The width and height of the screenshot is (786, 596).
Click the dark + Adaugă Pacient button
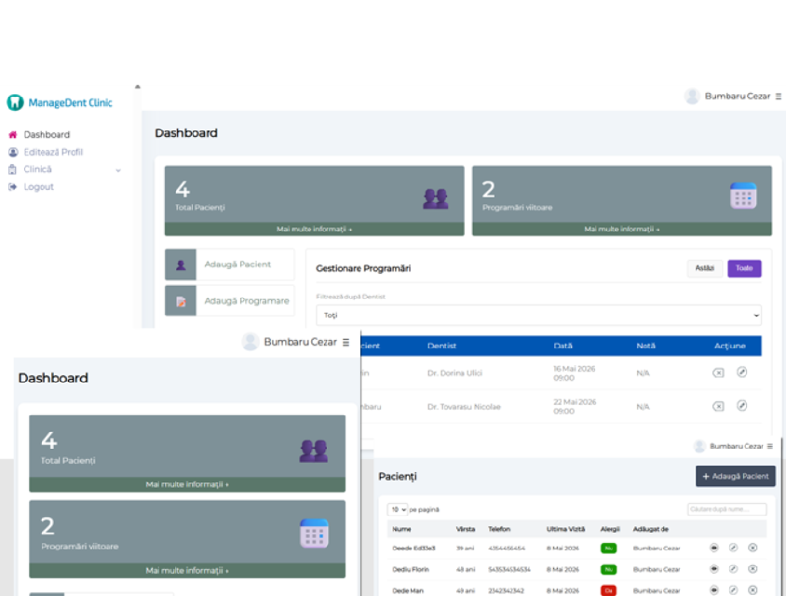736,476
